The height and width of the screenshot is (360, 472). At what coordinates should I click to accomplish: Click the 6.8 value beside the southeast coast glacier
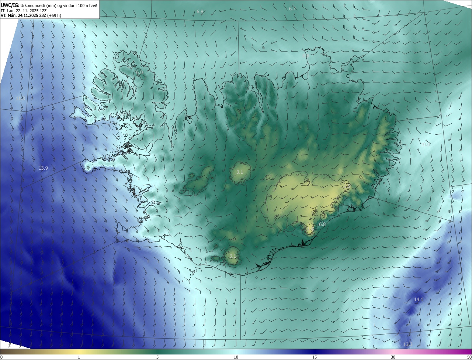point(322,224)
